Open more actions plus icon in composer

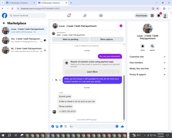53,126
